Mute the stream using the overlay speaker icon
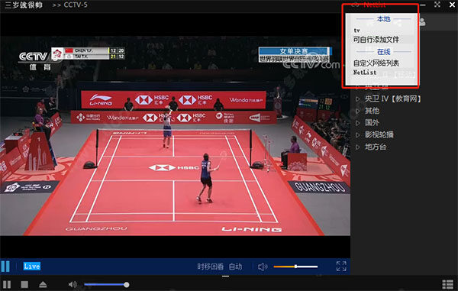Image resolution: width=458 pixels, height=291 pixels. 263,267
